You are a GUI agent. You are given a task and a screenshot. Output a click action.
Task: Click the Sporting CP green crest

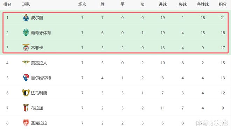(x=26, y=32)
